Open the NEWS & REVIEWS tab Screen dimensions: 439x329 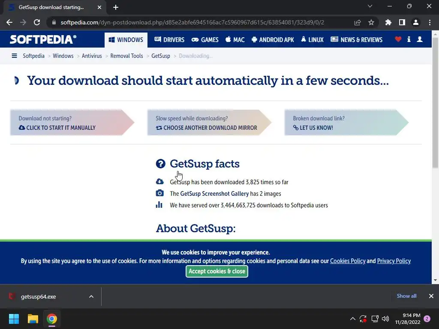[356, 40]
